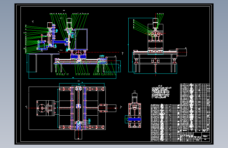Select the large rectangular cabinet in the front view
228x148 pixels.
[x=81, y=39]
